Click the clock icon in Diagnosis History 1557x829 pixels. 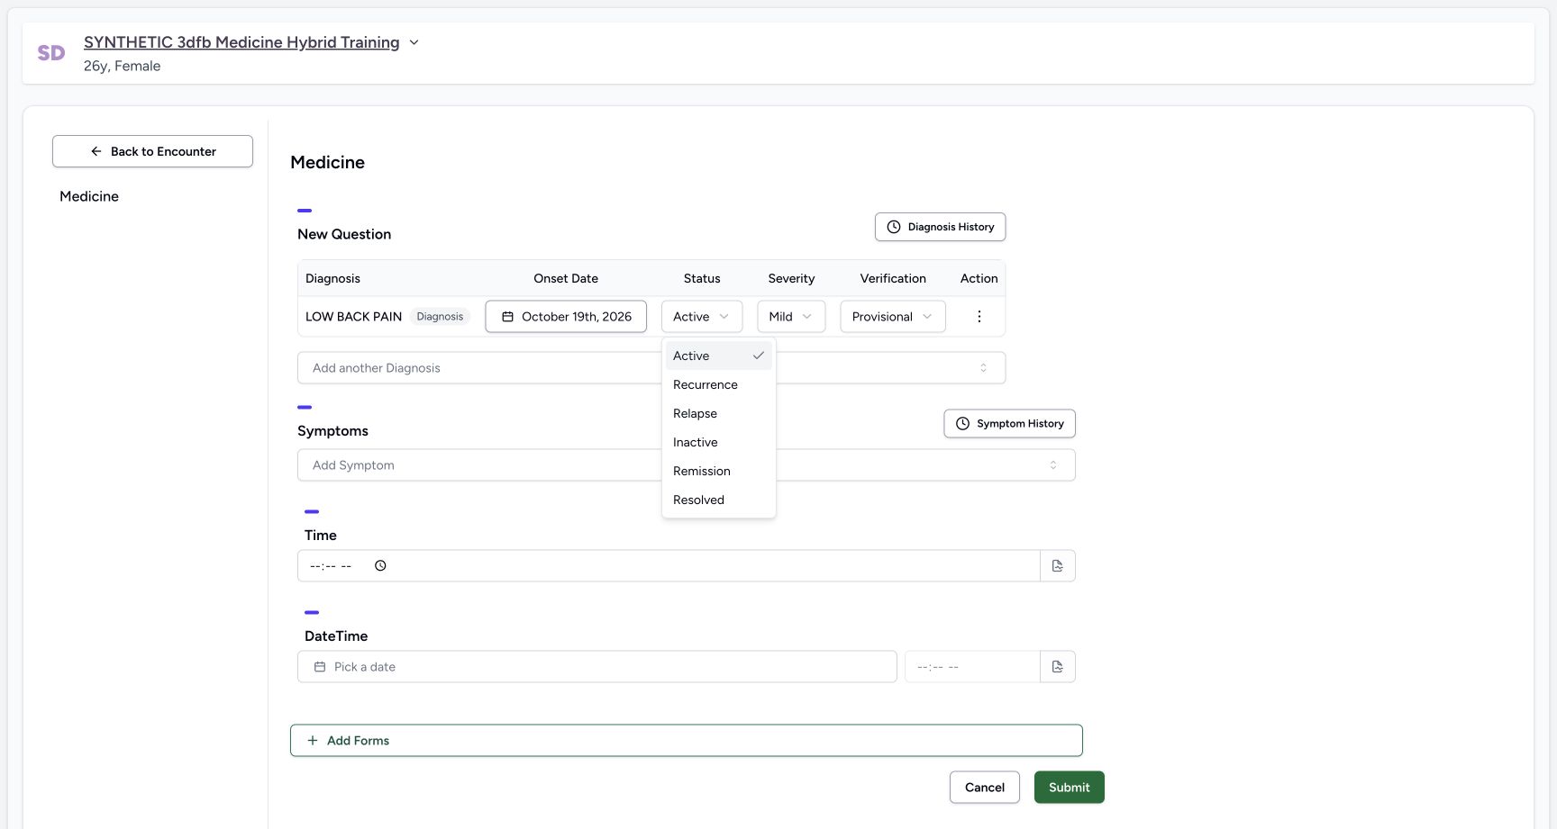894,227
